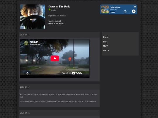Play the prelude YouTube video
The height and width of the screenshot is (118, 158).
pos(55,58)
